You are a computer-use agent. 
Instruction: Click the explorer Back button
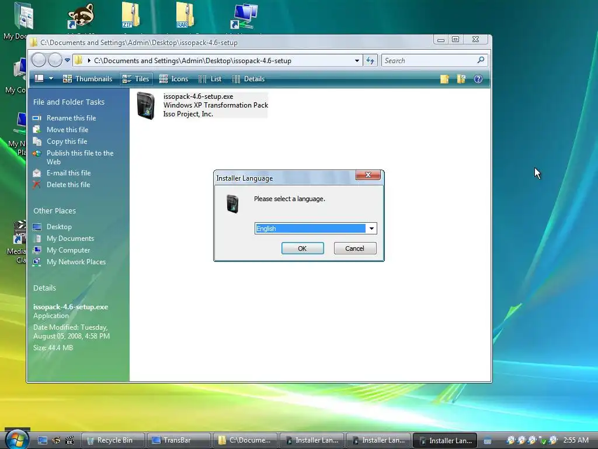39,60
